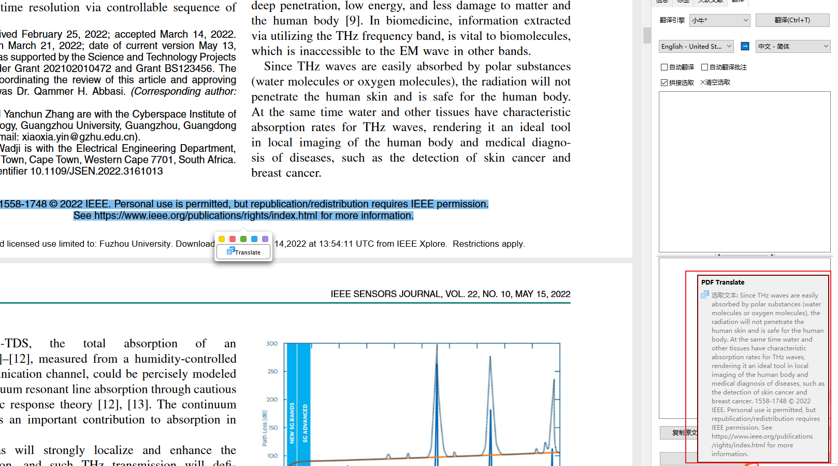
Task: Click Translate in the selection popup
Action: tap(243, 252)
